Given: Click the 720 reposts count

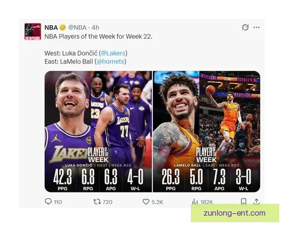Looking at the screenshot, I should (x=107, y=202).
